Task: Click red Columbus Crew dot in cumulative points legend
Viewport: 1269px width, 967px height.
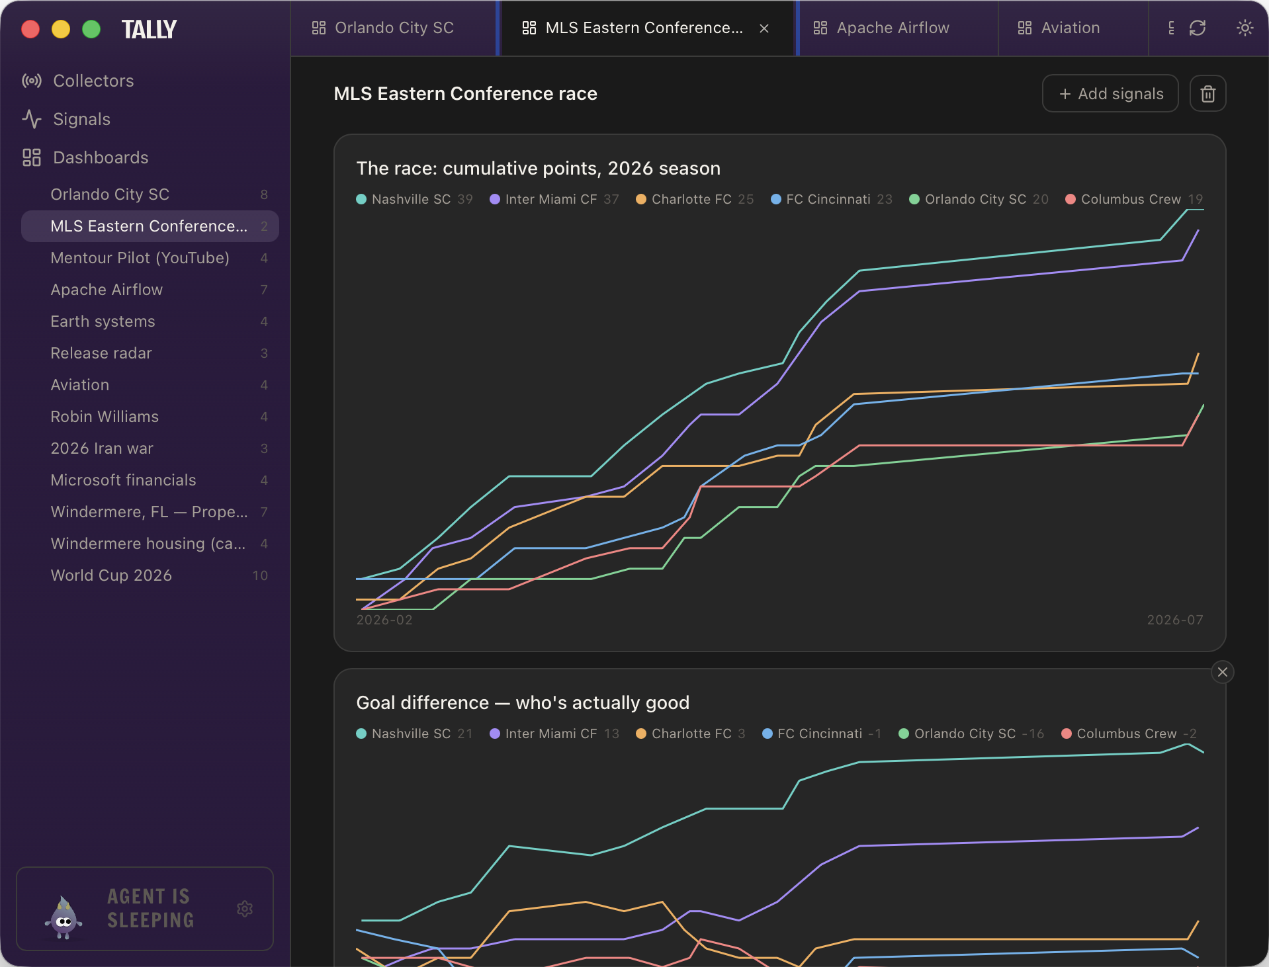Action: coord(1071,199)
